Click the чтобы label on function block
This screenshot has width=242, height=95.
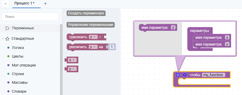(195, 75)
